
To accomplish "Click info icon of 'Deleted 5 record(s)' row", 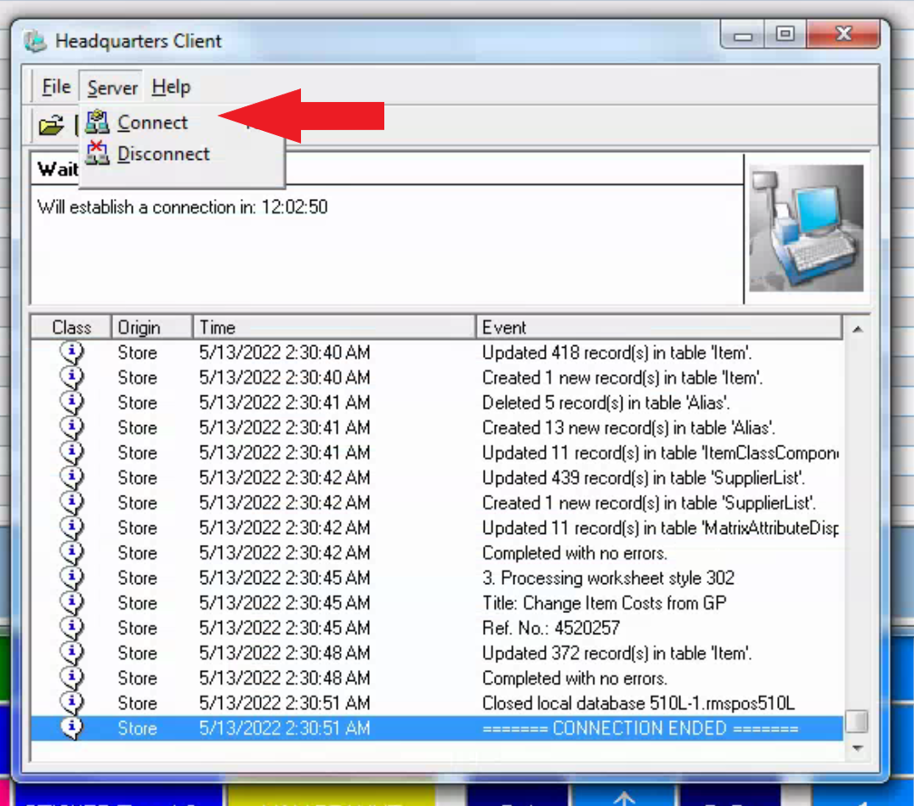I will 71,403.
